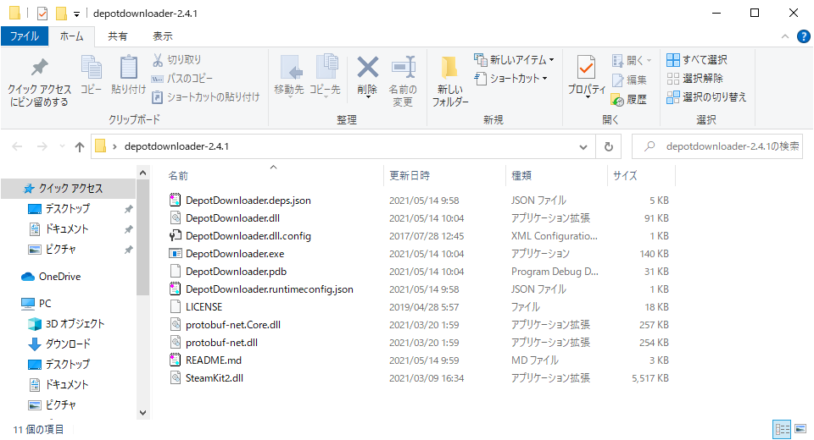The height and width of the screenshot is (440, 814).
Task: Create New Folder (新しいフォルダー)
Action: (x=450, y=81)
